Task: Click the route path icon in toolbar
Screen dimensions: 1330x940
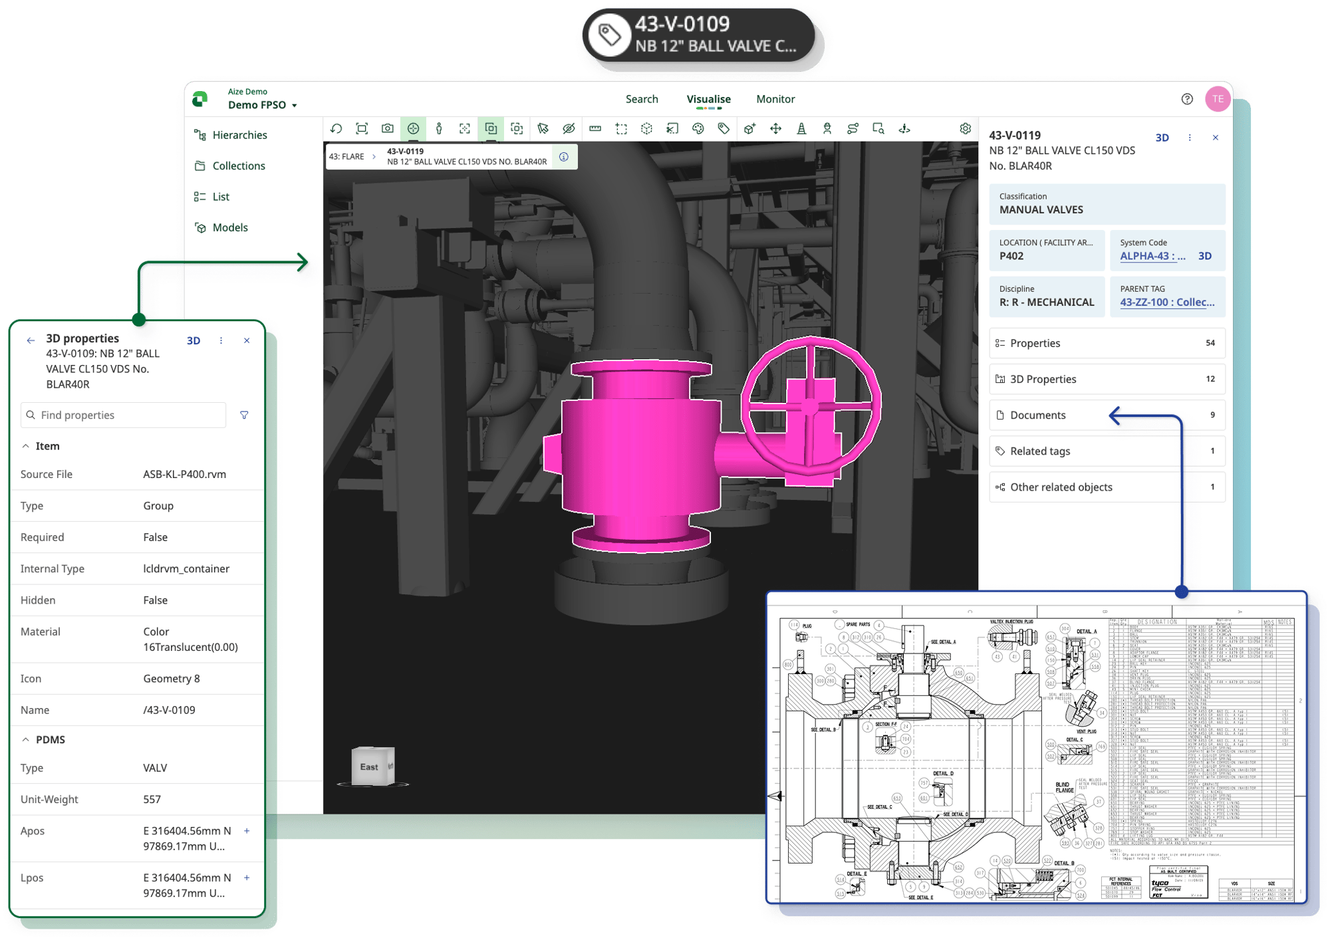Action: click(853, 129)
